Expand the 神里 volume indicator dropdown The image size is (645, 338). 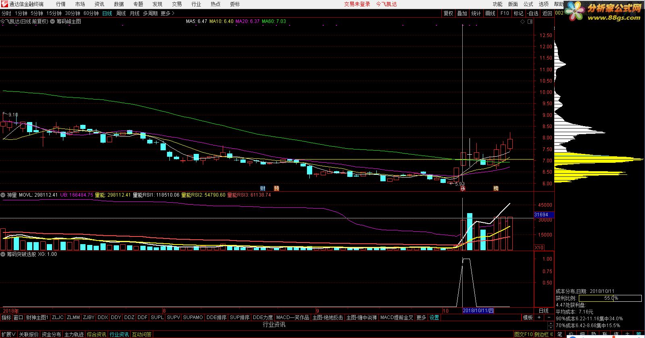click(x=3, y=195)
